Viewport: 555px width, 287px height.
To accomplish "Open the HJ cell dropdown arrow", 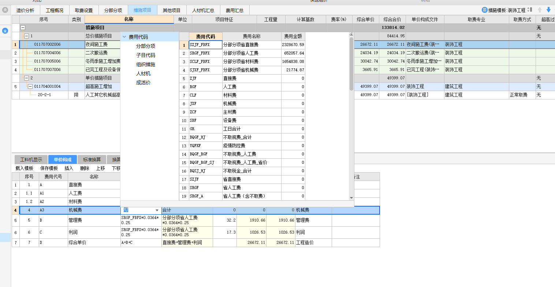I will click(x=157, y=210).
